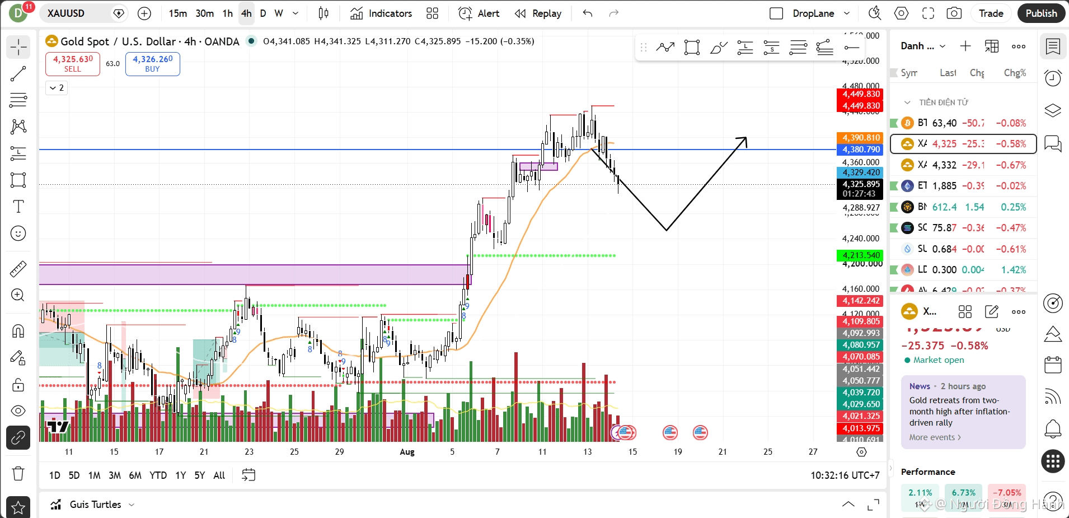This screenshot has width=1069, height=518.
Task: Open the indicator templates grid
Action: point(432,13)
